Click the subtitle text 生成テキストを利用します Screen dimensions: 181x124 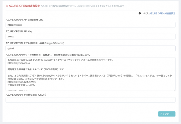click(x=112, y=6)
